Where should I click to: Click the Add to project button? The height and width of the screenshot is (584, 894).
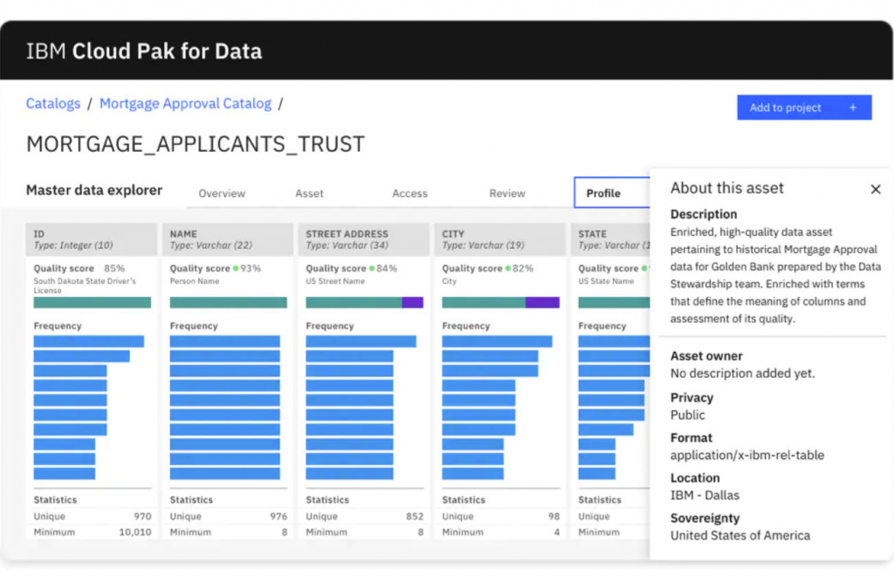804,107
